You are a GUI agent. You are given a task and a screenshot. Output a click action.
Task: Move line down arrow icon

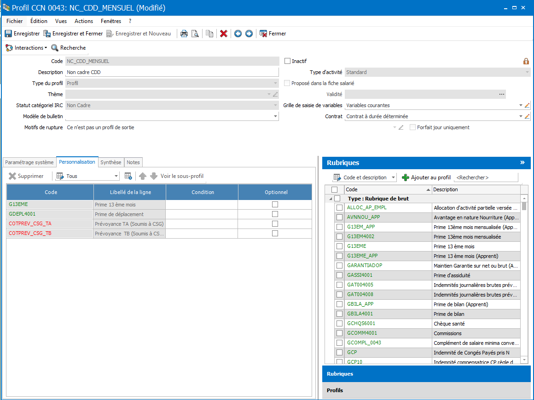[154, 176]
